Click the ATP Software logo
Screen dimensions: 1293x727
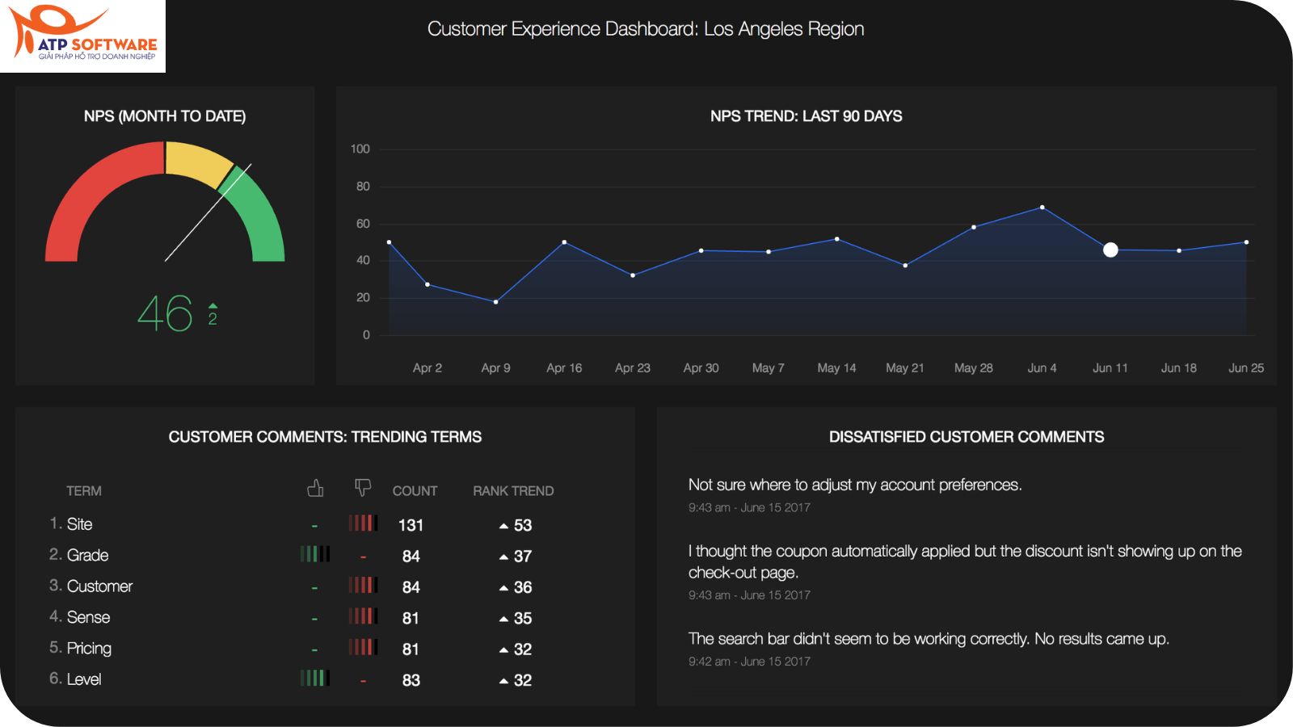point(82,36)
